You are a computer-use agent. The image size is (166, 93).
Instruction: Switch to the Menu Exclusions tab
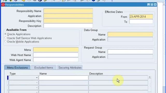click(17, 68)
